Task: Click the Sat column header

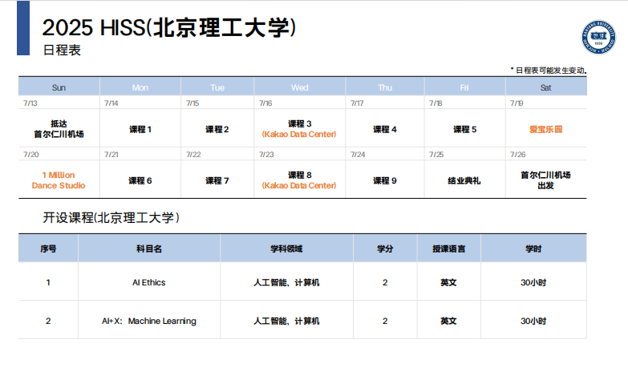Action: 545,87
